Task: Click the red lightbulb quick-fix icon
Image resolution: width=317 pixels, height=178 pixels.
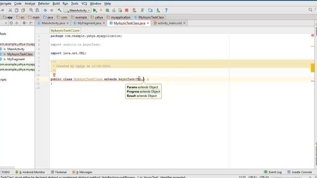Action: click(x=54, y=75)
